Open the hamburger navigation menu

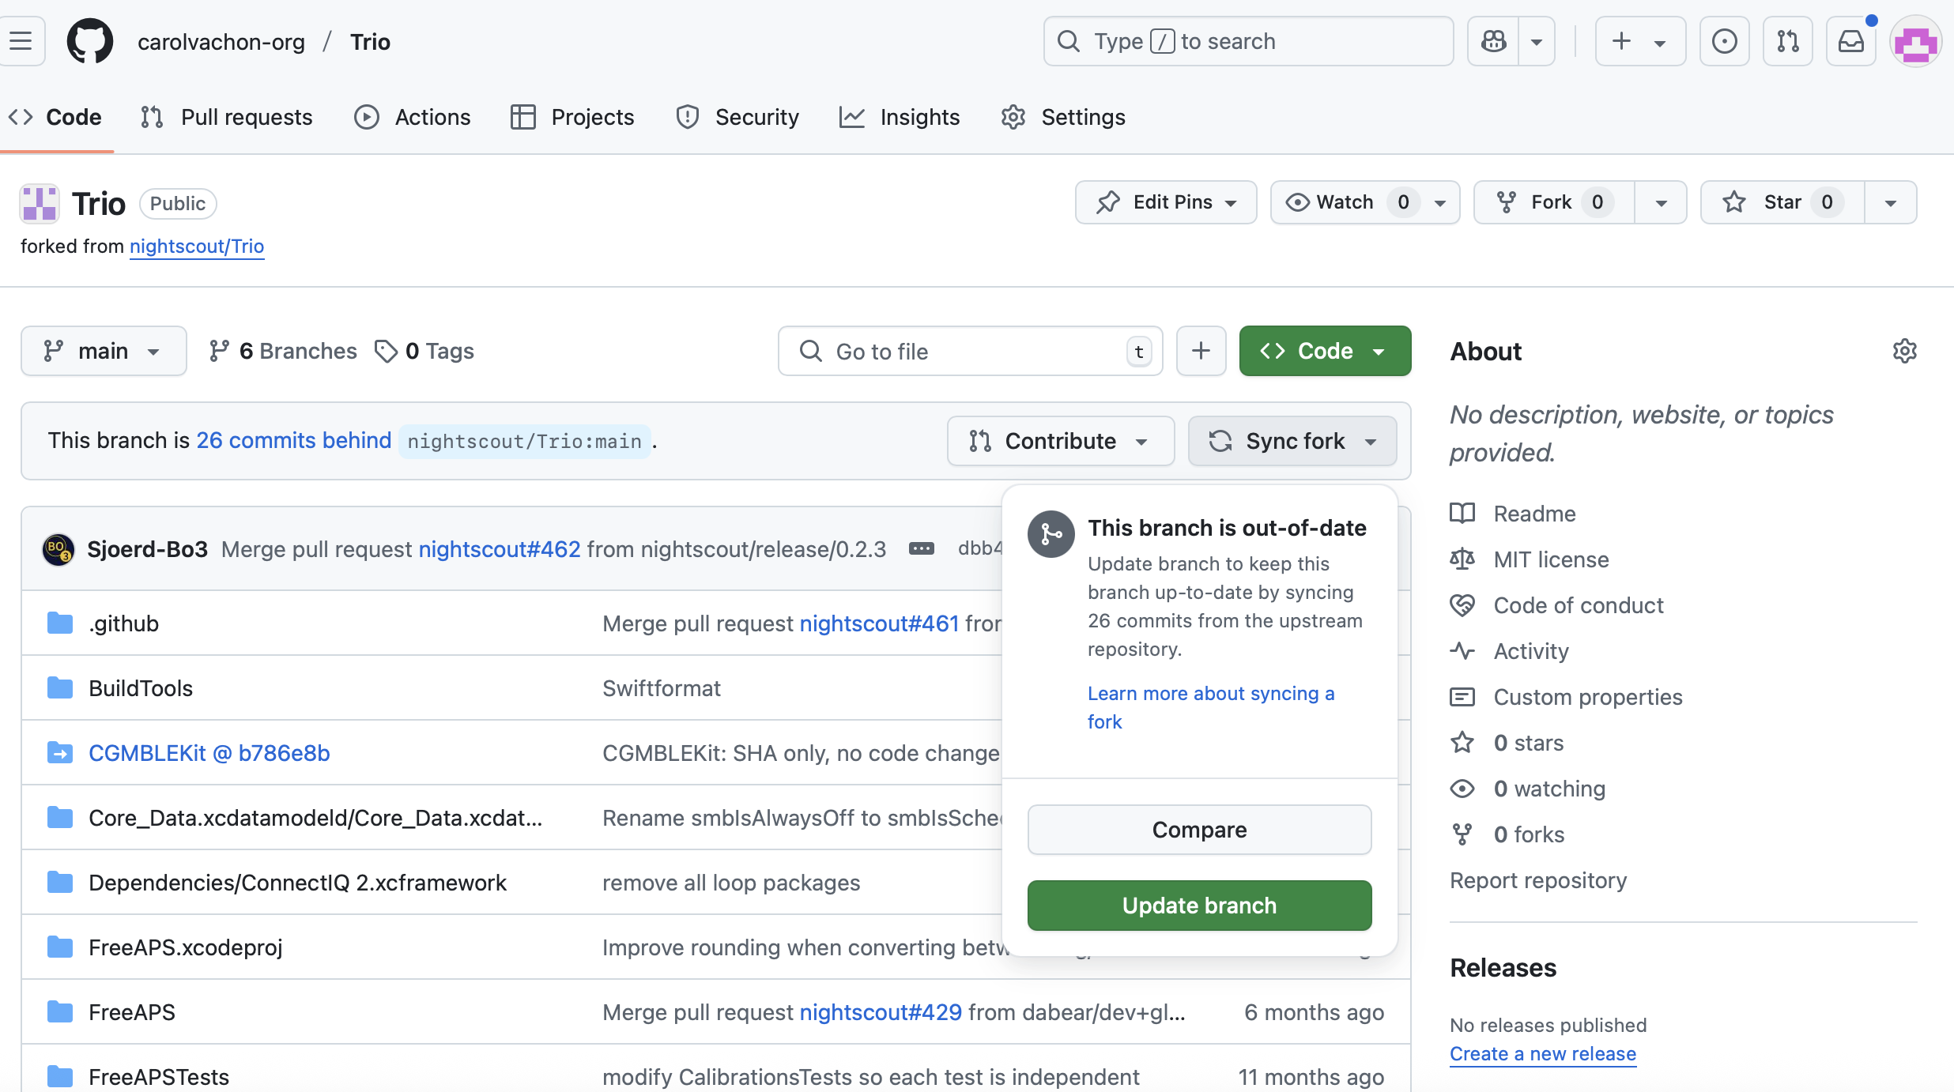click(21, 41)
